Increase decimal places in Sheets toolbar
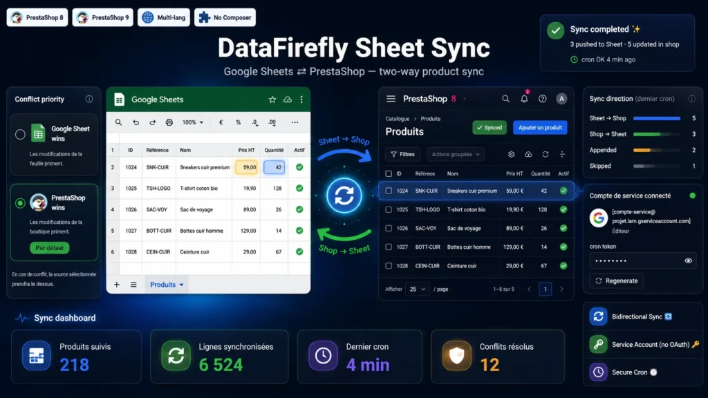Image resolution: width=708 pixels, height=398 pixels. (x=272, y=122)
